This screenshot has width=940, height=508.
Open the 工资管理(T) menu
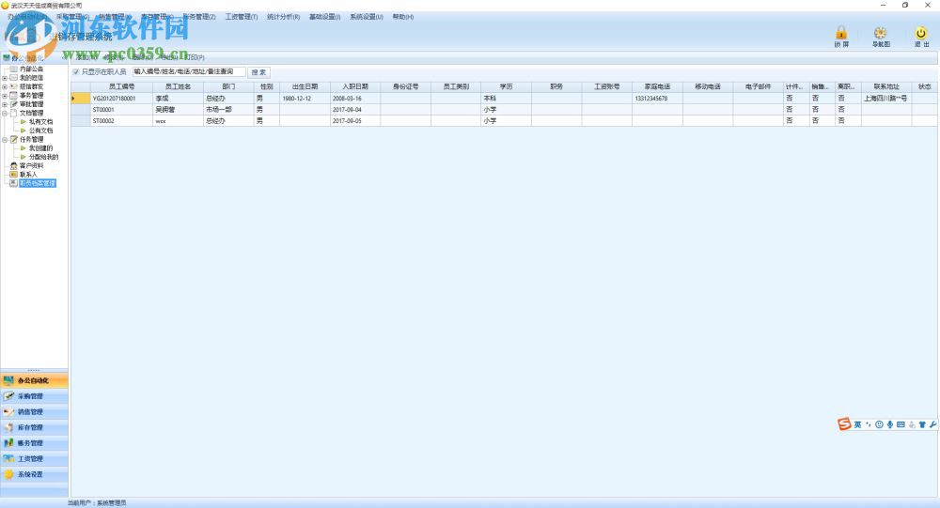(242, 17)
